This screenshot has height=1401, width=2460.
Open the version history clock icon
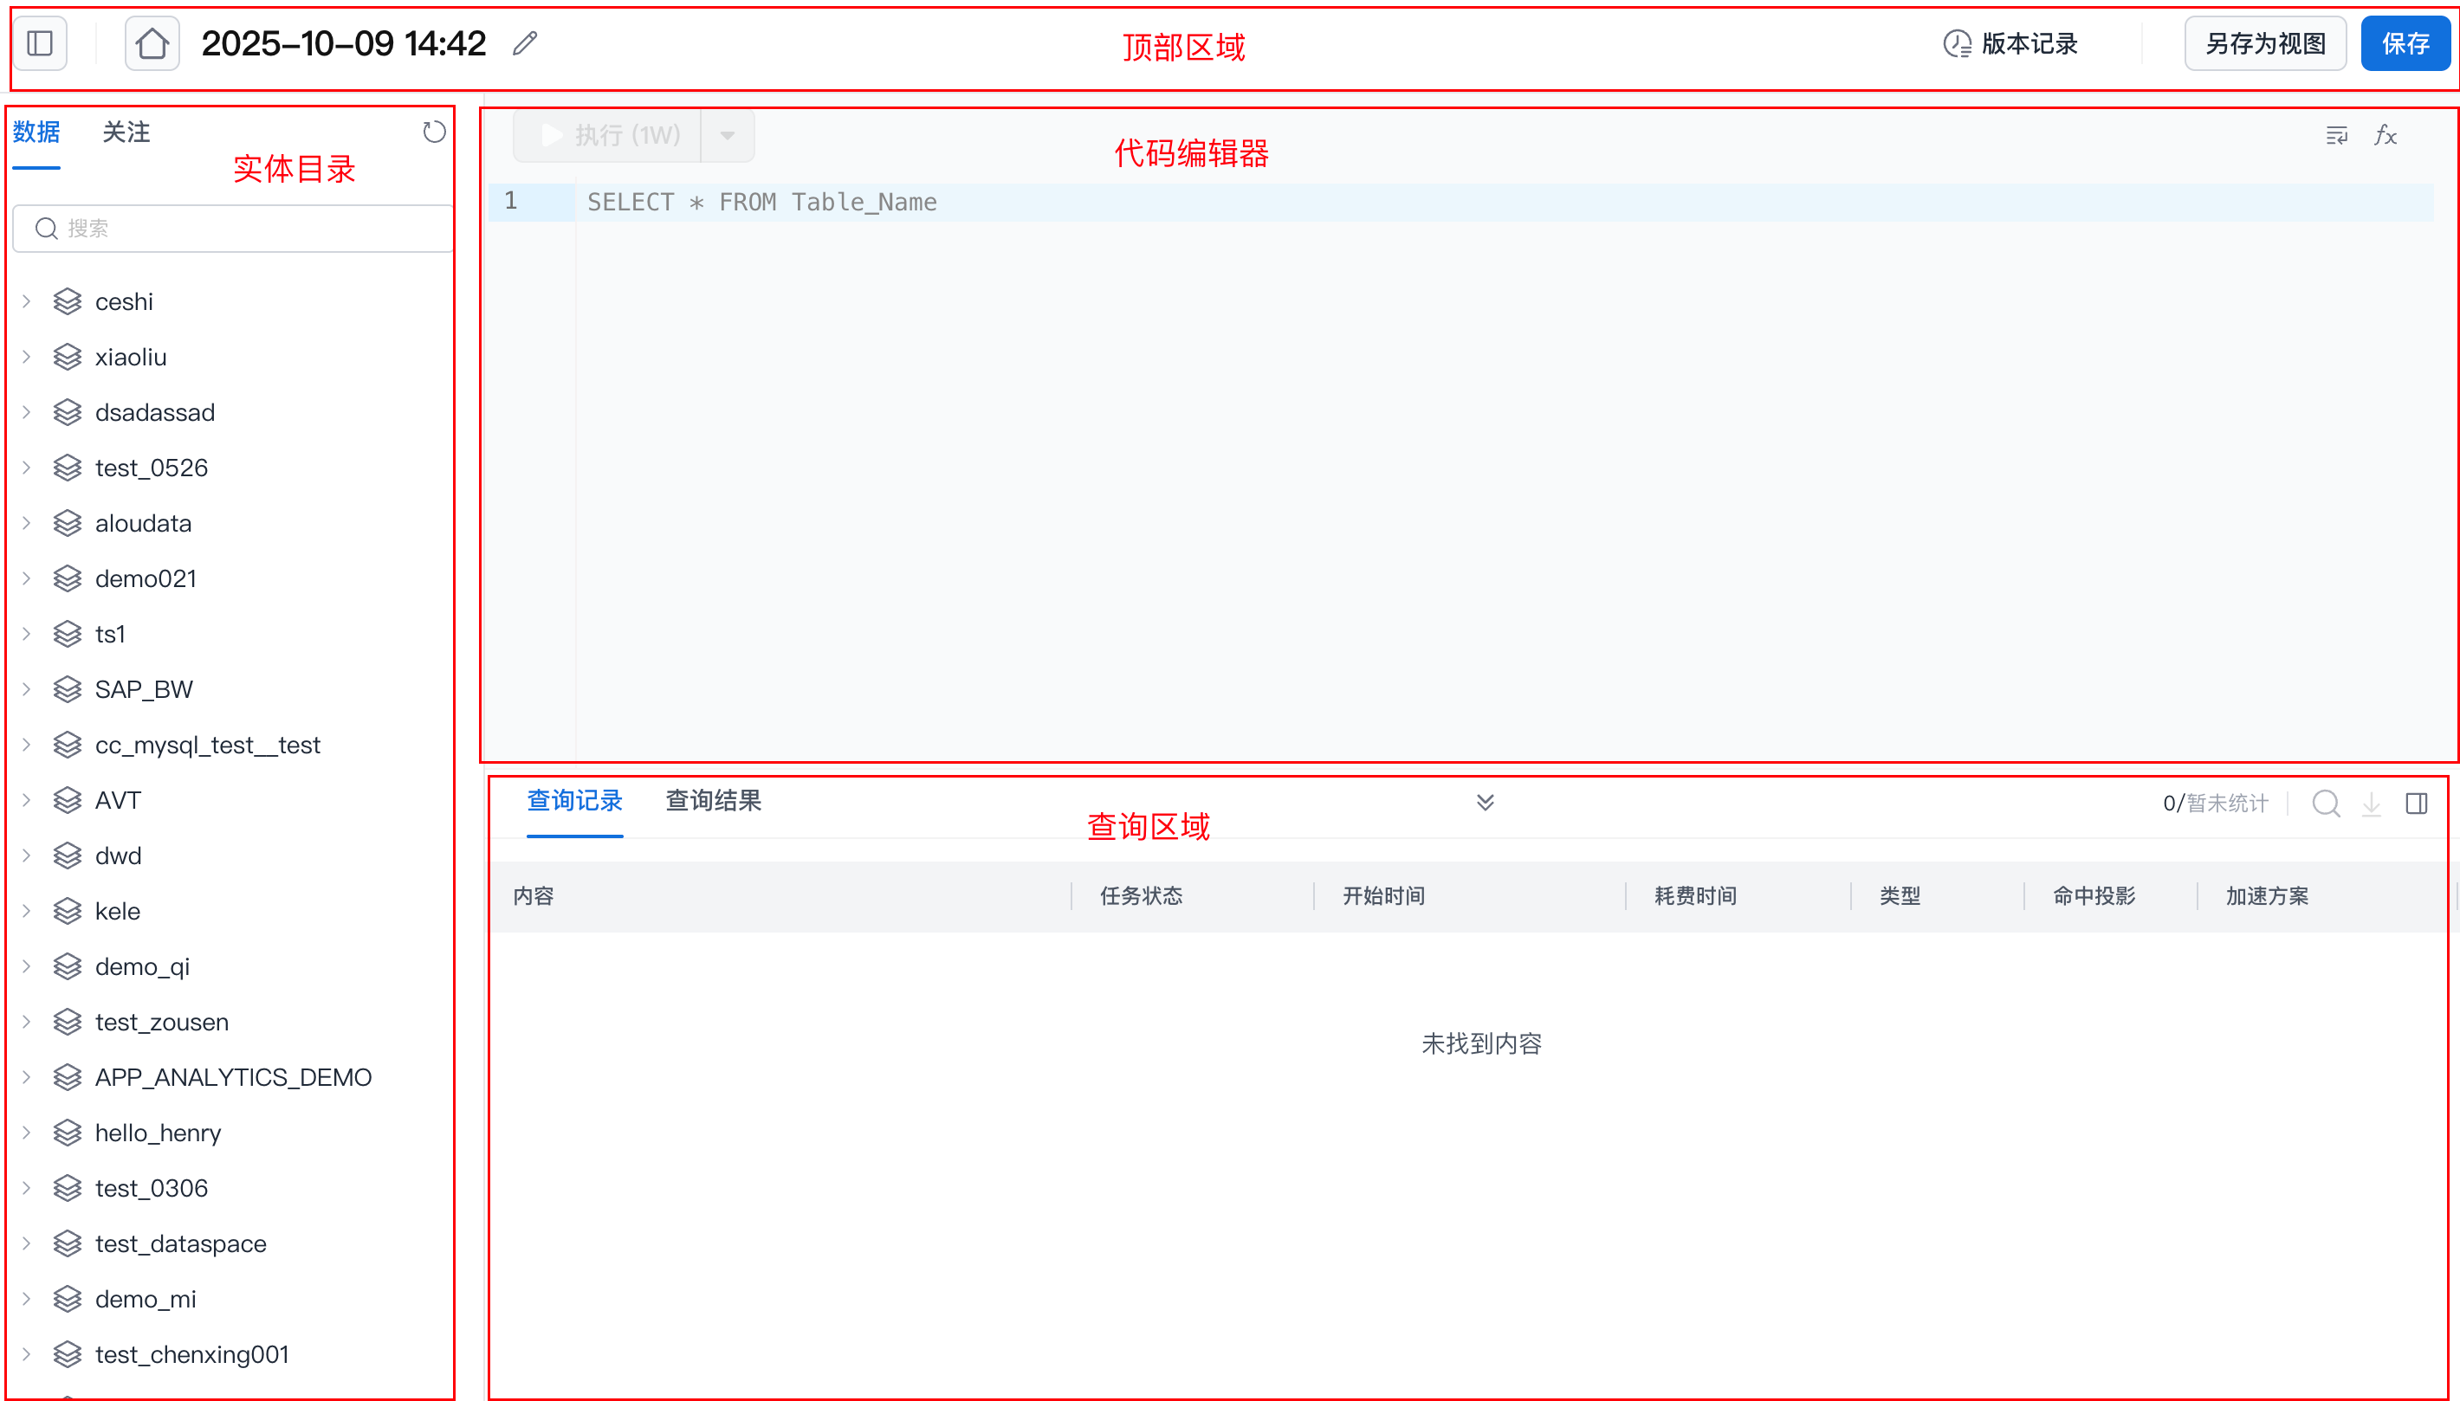[x=1957, y=43]
